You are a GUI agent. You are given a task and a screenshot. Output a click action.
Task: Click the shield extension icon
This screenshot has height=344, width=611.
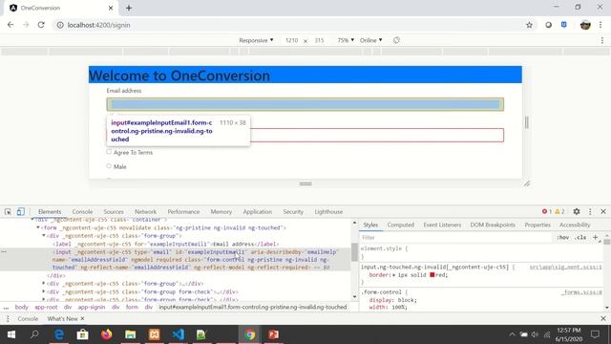click(564, 25)
